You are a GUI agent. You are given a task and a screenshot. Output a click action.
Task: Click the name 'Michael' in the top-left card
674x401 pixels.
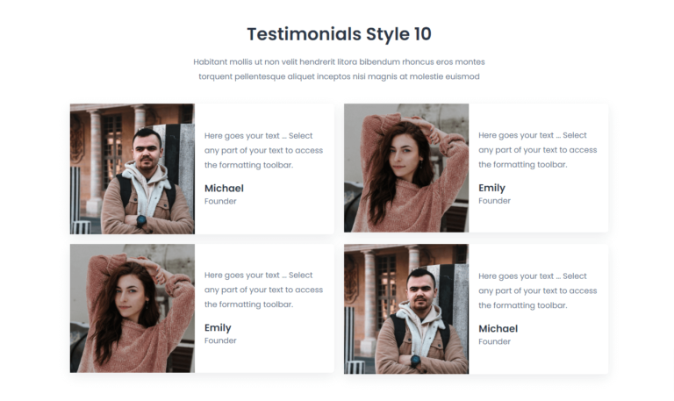point(224,188)
